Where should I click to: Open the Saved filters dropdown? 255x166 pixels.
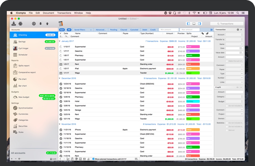point(83,30)
